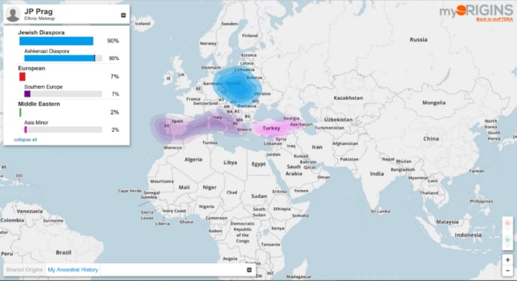Click the purple Southern Europe color swatch
Viewport: 517px width, 281px height.
tap(27, 94)
